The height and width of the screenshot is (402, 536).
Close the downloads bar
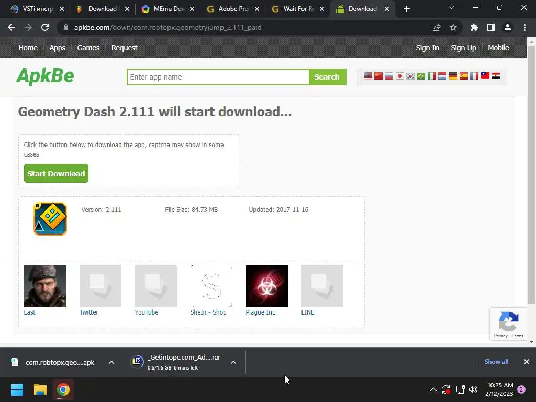(x=527, y=362)
